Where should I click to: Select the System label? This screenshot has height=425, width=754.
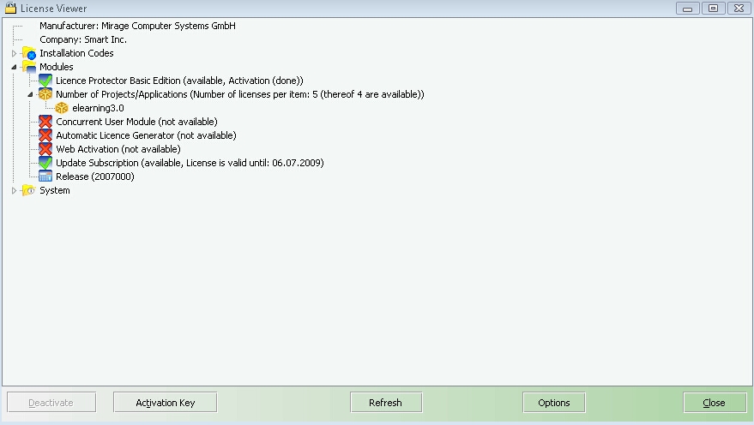click(55, 190)
